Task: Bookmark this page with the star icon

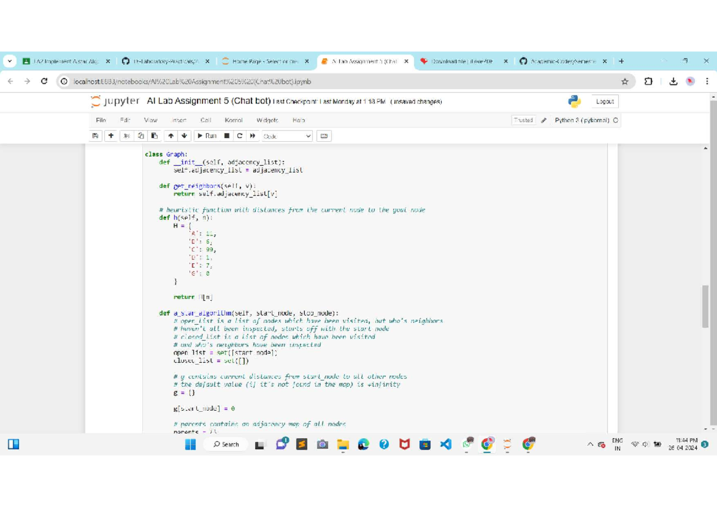Action: (624, 81)
